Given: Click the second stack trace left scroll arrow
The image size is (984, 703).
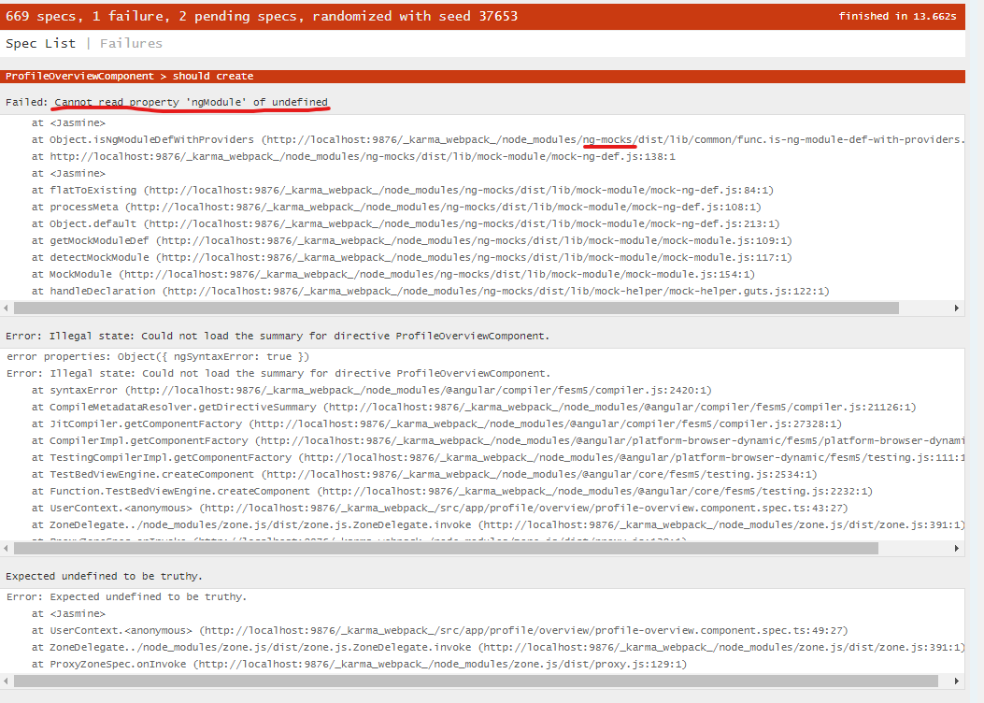Looking at the screenshot, I should point(7,549).
